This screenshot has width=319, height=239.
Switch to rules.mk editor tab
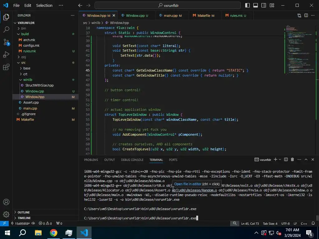(x=237, y=16)
